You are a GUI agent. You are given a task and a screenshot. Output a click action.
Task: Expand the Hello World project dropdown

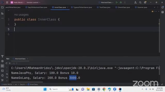coord(18,2)
